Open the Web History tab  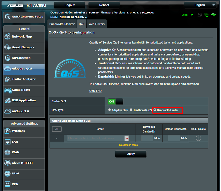97,24
